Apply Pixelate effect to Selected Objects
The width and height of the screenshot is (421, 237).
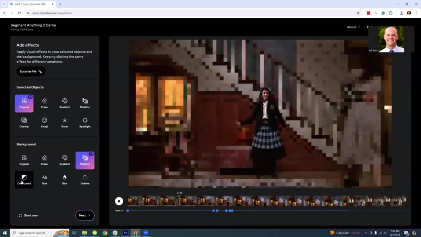coord(85,103)
